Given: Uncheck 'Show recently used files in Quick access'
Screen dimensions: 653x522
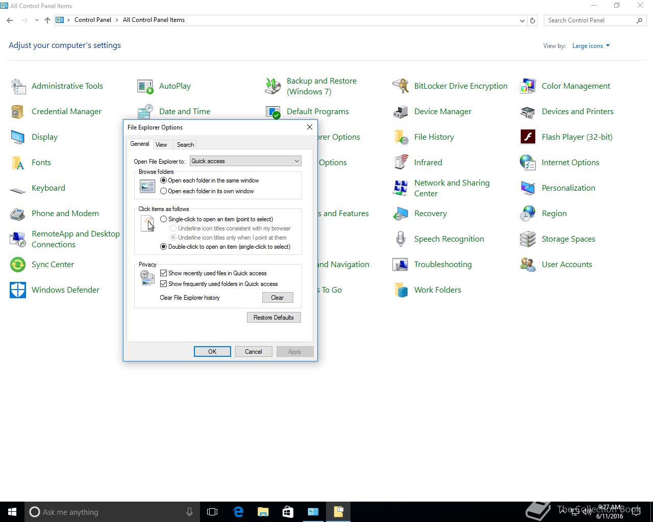Looking at the screenshot, I should 164,273.
